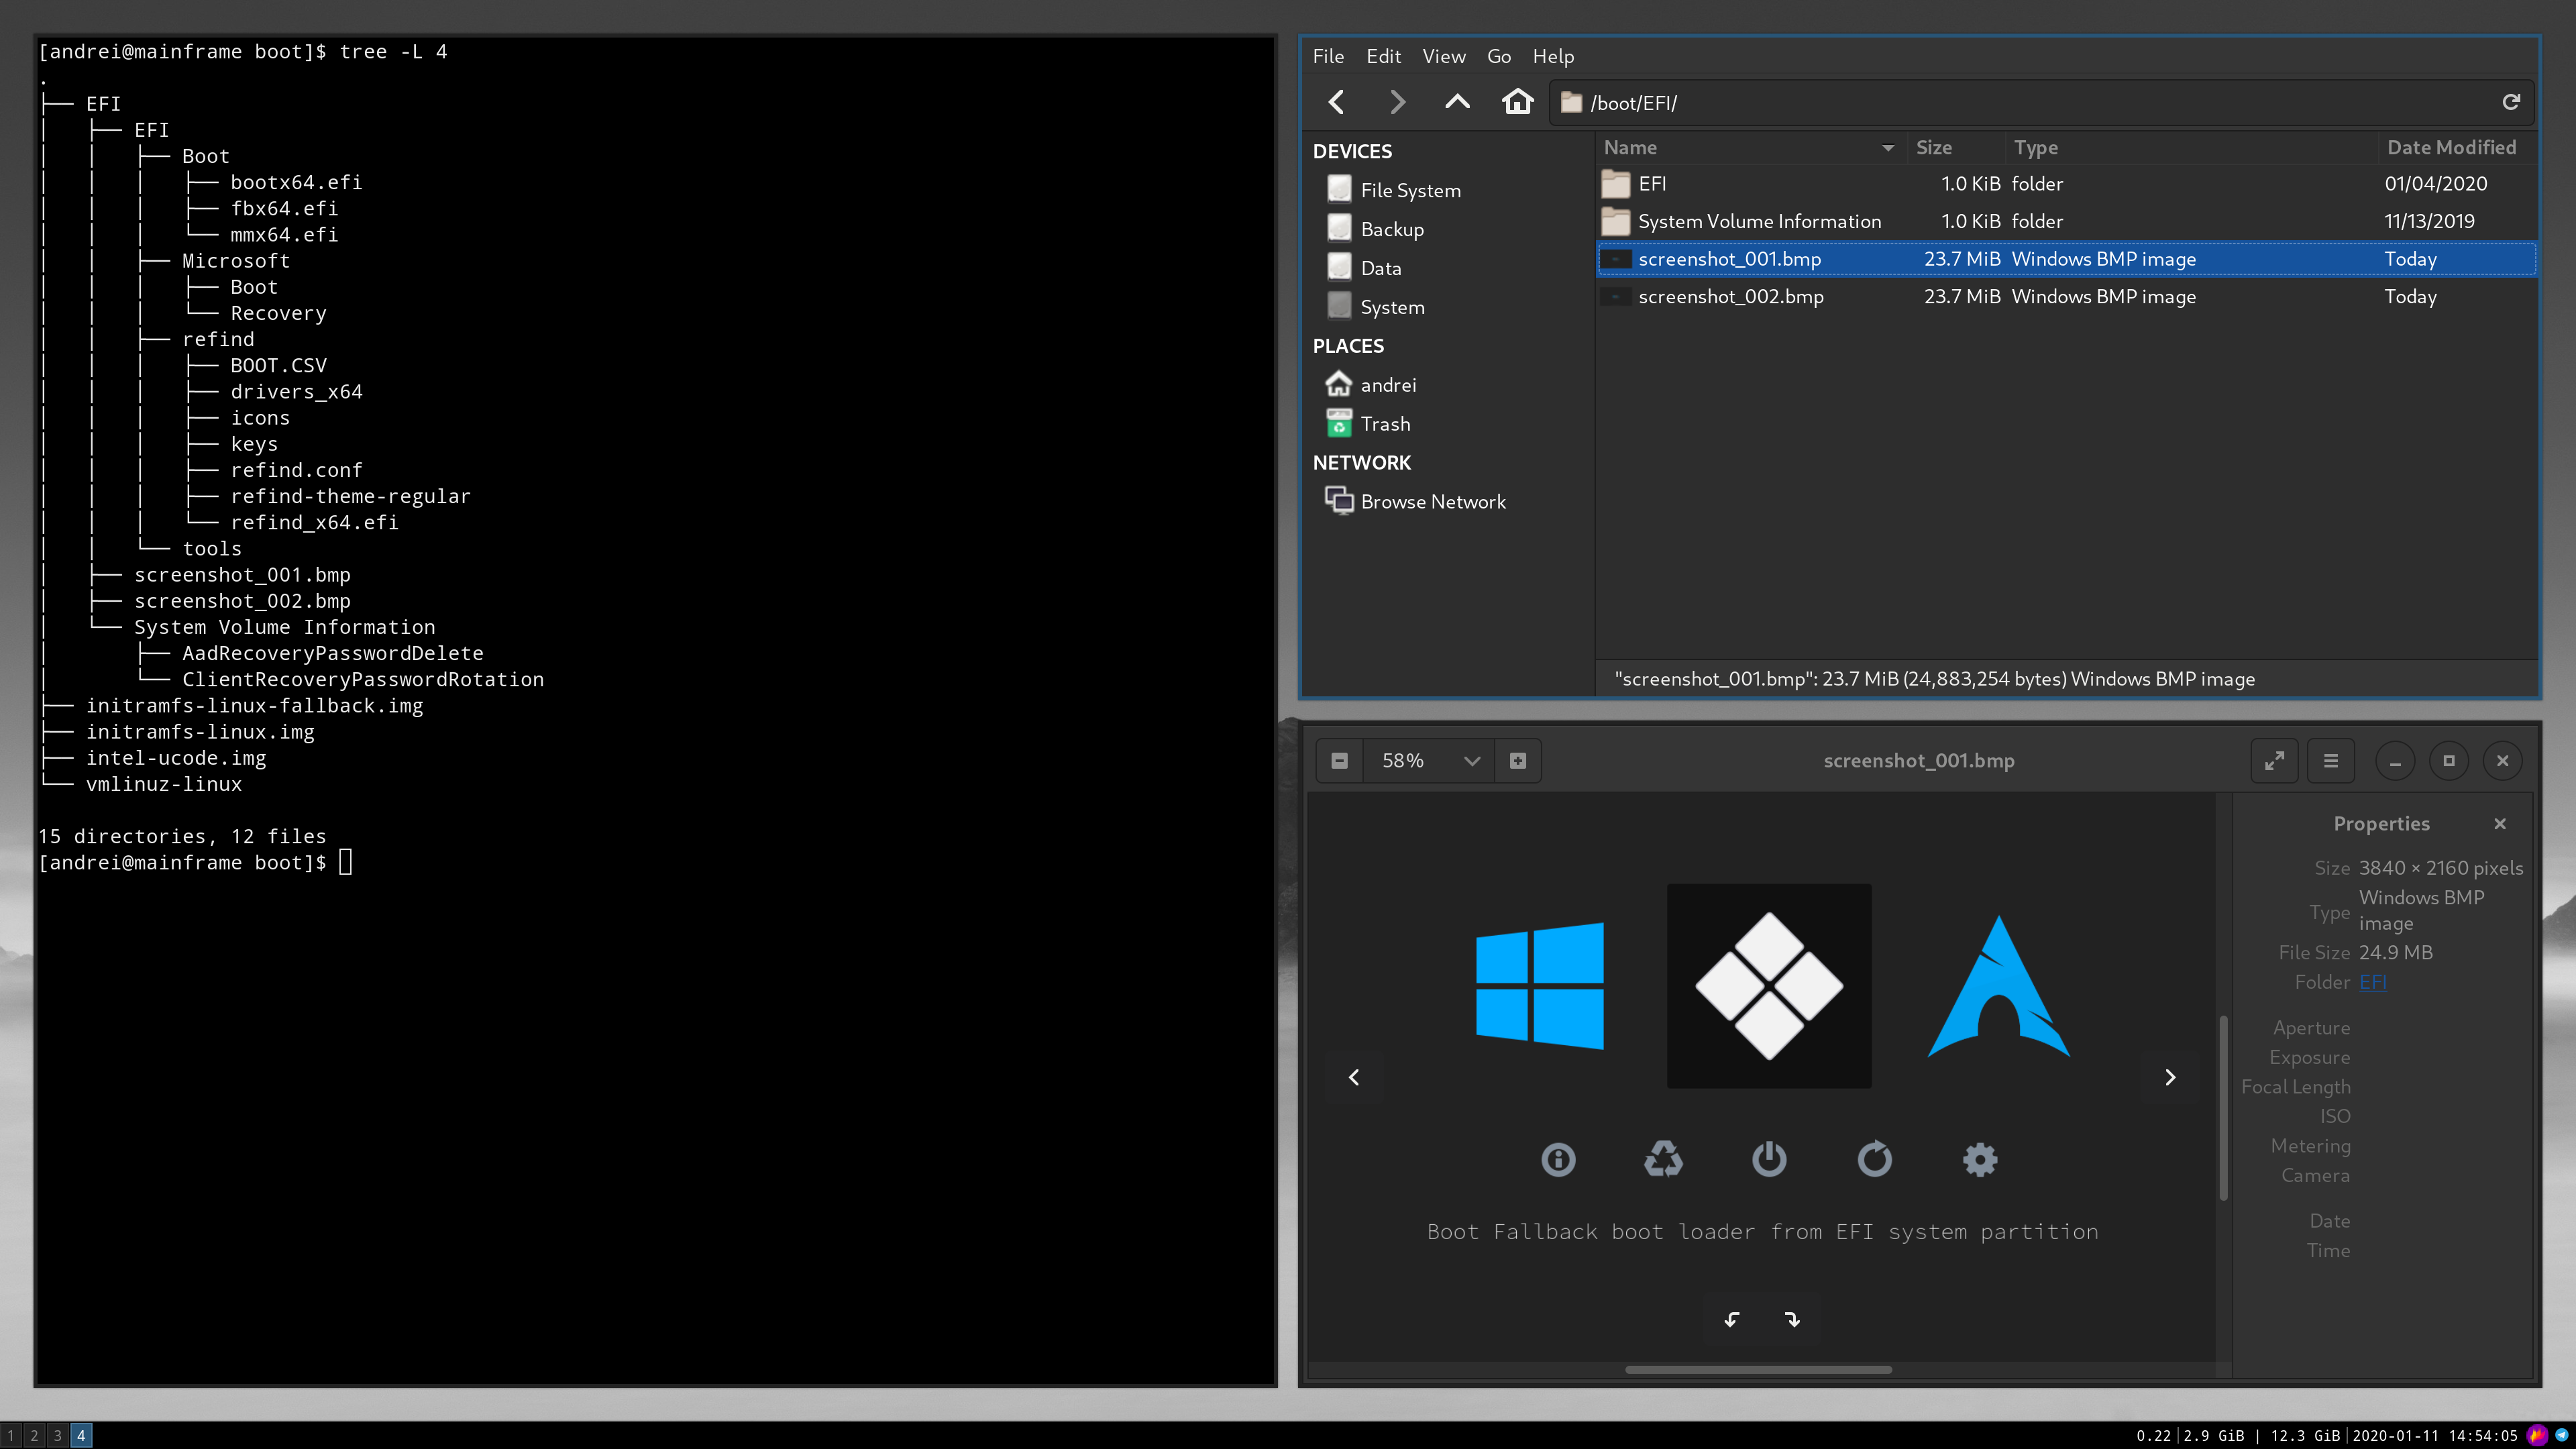Click 'vmlinuz-linux' line in terminal
This screenshot has width=2576, height=1449.
pyautogui.click(x=164, y=784)
